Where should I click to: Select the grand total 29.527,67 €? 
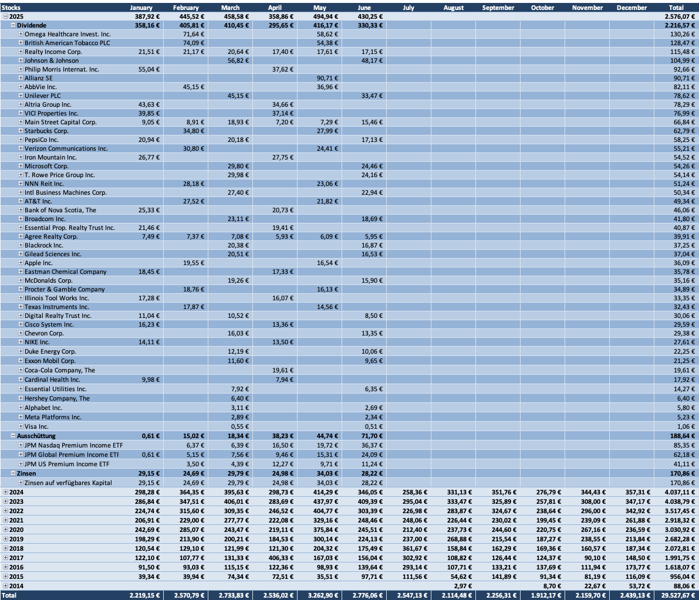pos(678,595)
